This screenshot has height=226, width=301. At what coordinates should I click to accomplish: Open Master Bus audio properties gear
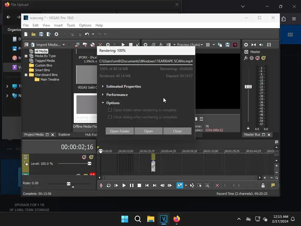click(246, 45)
